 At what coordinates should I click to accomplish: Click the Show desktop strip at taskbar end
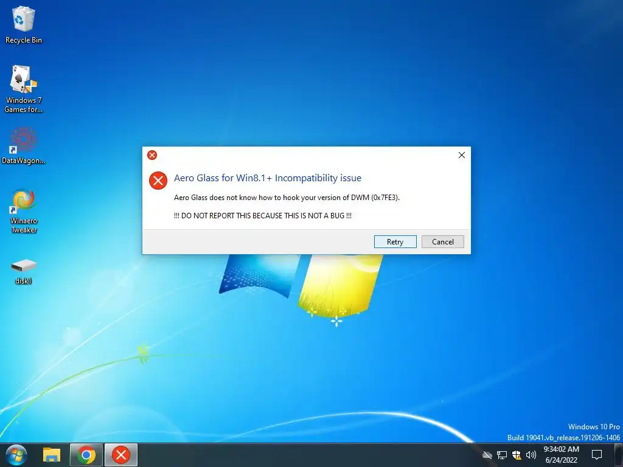(x=619, y=455)
